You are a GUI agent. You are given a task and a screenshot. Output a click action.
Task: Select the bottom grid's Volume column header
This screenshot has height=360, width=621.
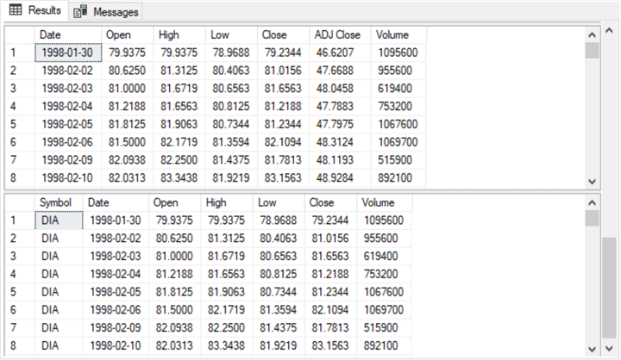(x=379, y=201)
